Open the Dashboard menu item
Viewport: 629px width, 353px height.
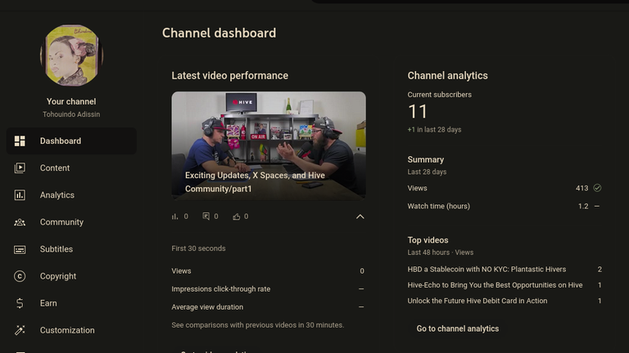pos(71,141)
